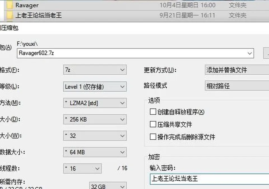Click the '/ 16' total threads text
This screenshot has width=269, height=189.
[x=122, y=168]
